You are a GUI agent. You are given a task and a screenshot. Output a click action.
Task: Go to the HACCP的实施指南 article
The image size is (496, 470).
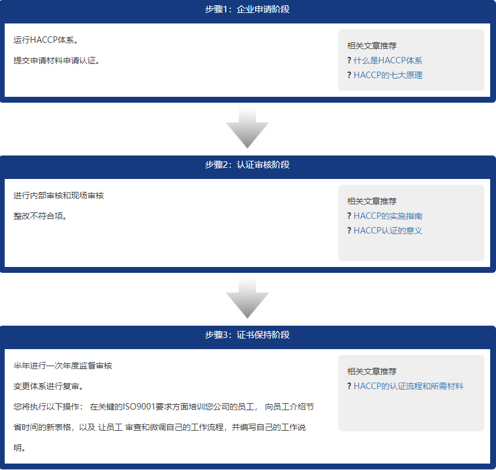click(x=388, y=216)
